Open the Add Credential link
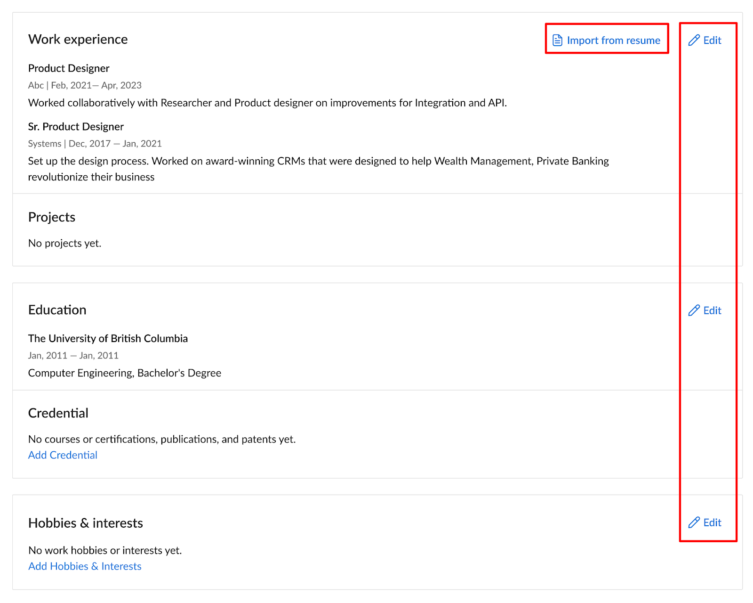This screenshot has height=603, width=753. 63,455
